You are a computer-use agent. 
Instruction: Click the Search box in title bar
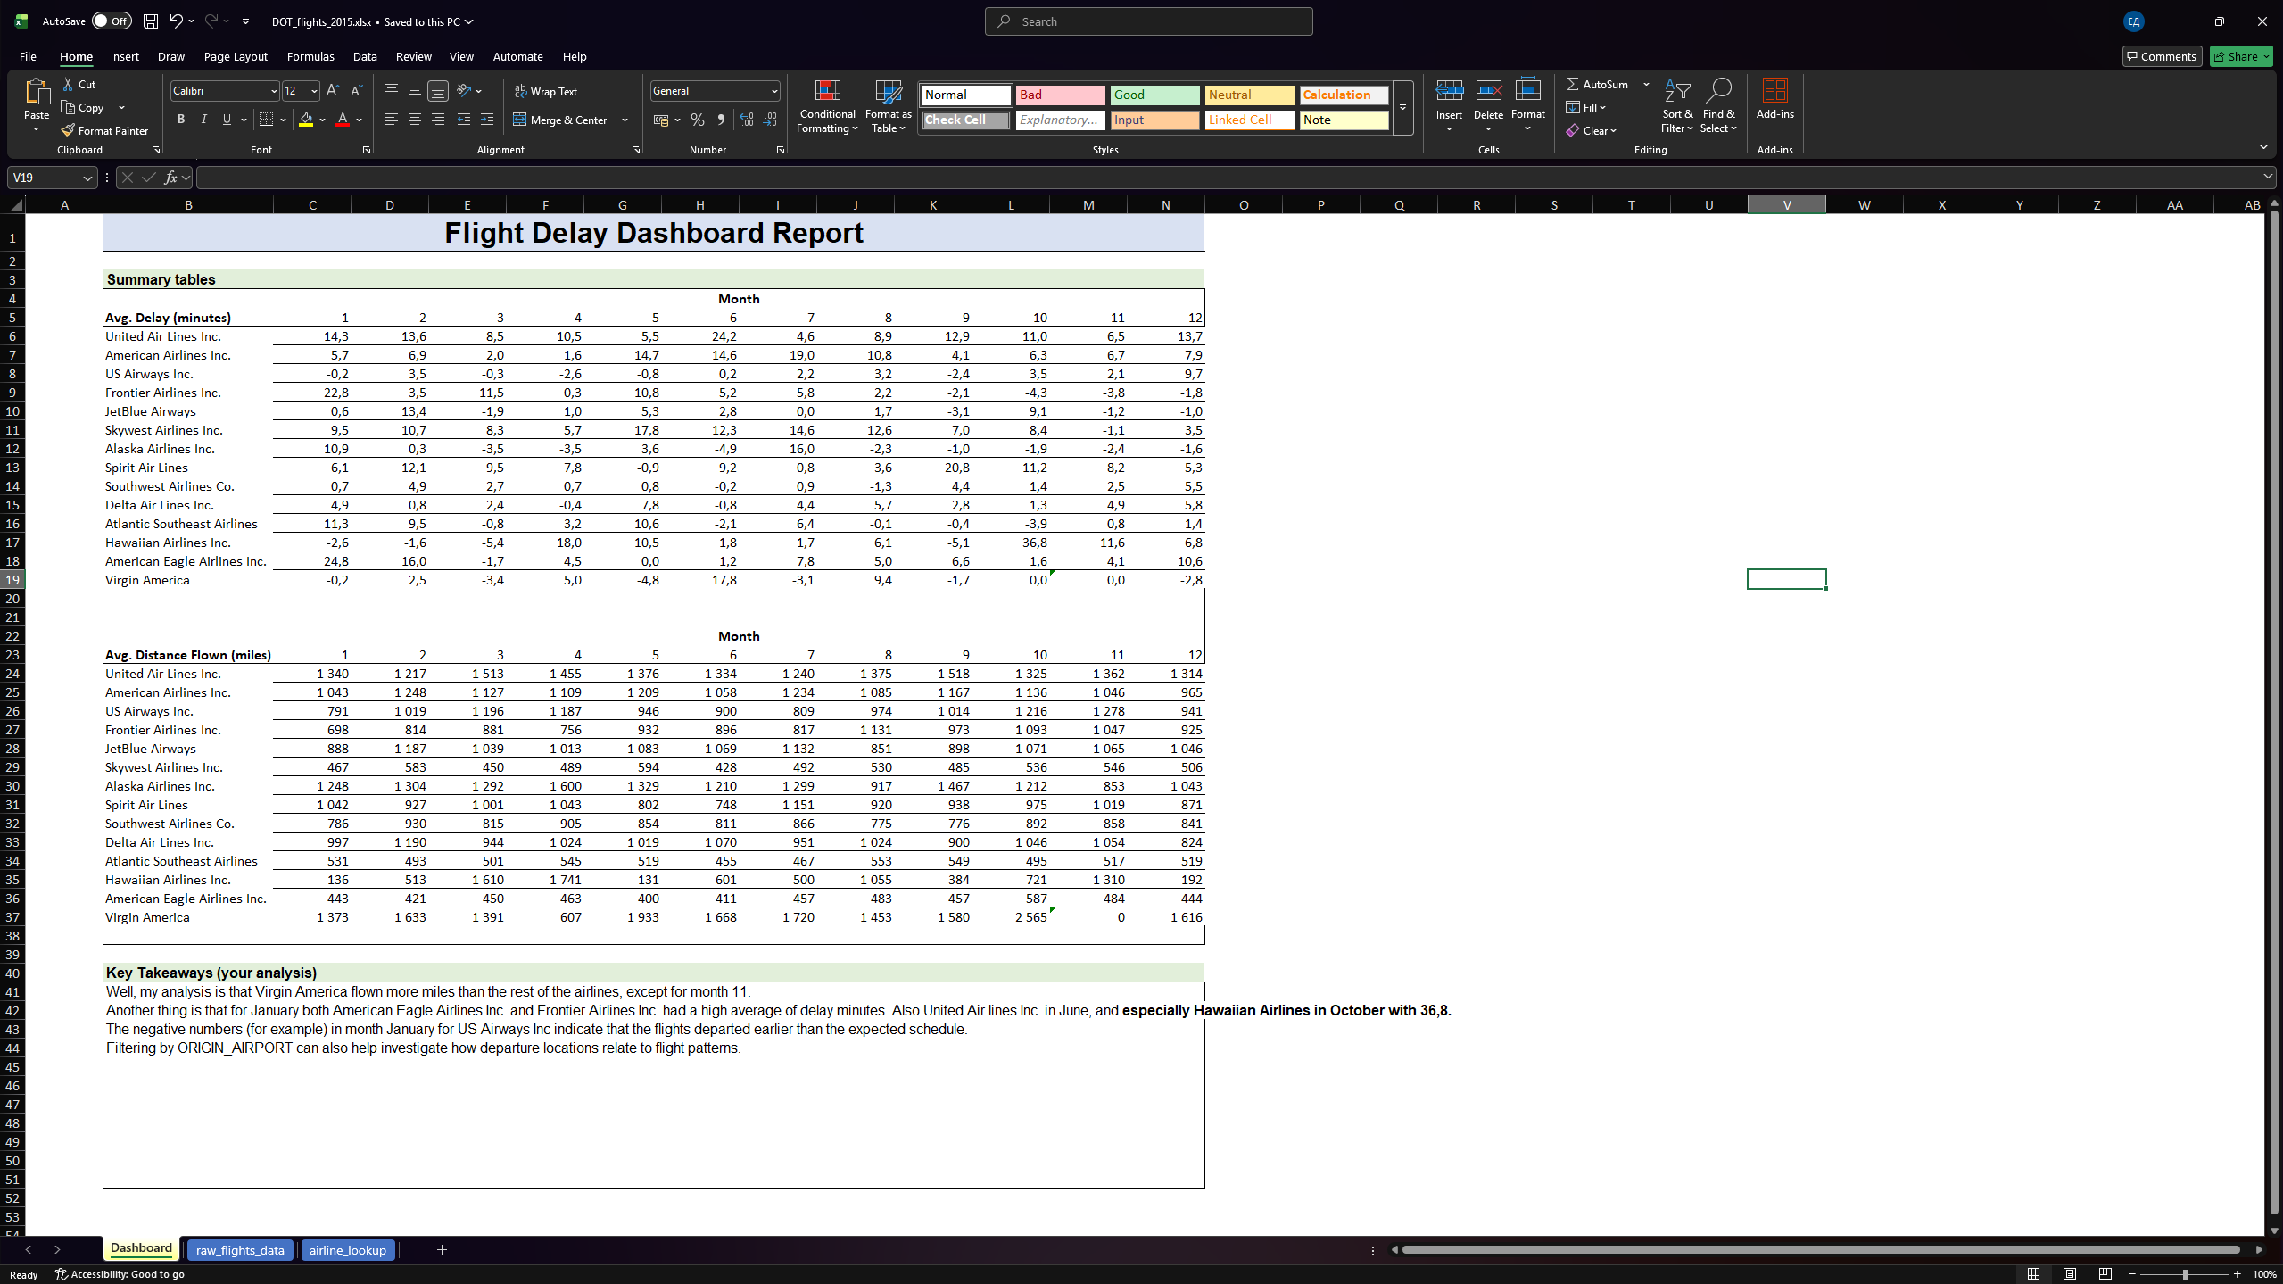click(x=1148, y=21)
